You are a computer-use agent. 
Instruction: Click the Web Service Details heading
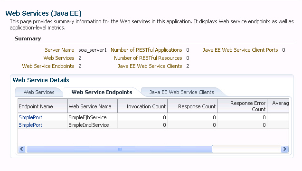[41, 80]
